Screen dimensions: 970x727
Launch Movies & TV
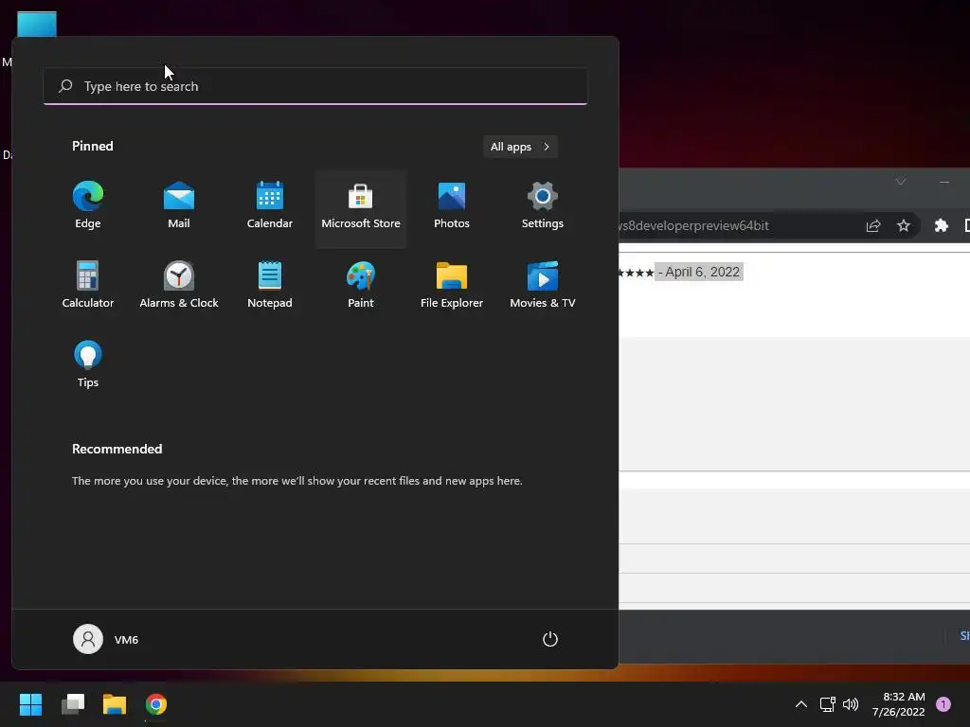click(x=543, y=286)
